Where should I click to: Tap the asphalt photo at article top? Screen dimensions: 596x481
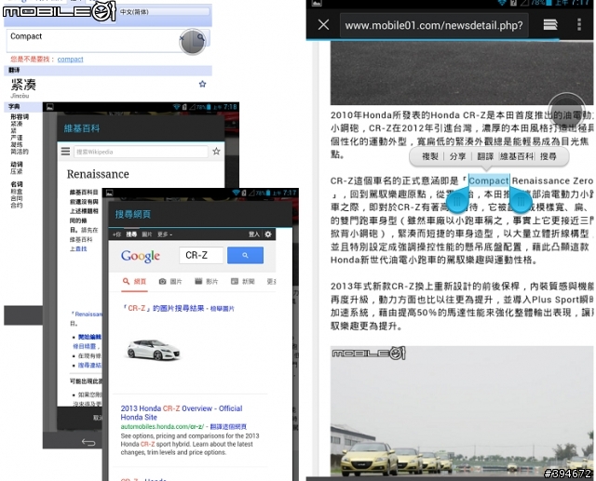tap(461, 73)
